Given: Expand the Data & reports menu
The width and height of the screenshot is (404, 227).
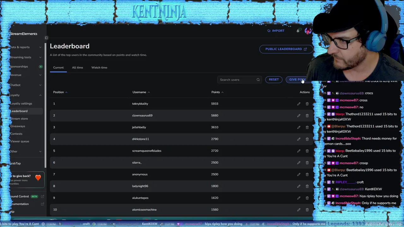Looking at the screenshot, I should (x=26, y=47).
